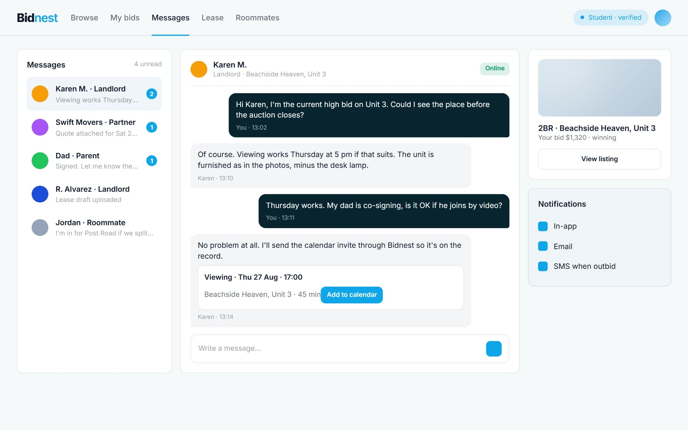Click the Viewing Thu 27 Aug 17:00 title
The height and width of the screenshot is (430, 688).
point(253,277)
